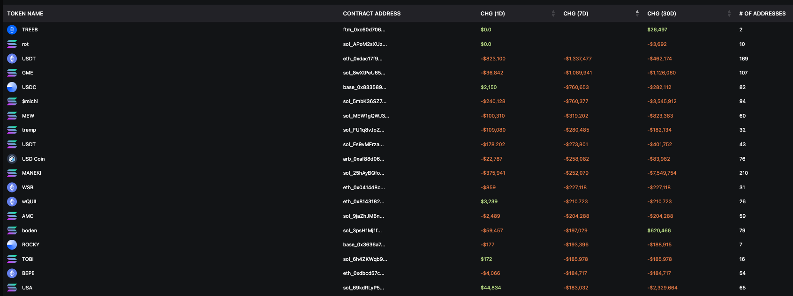Click the Solana icon beside TOBI
This screenshot has height=296, width=793.
click(x=12, y=259)
